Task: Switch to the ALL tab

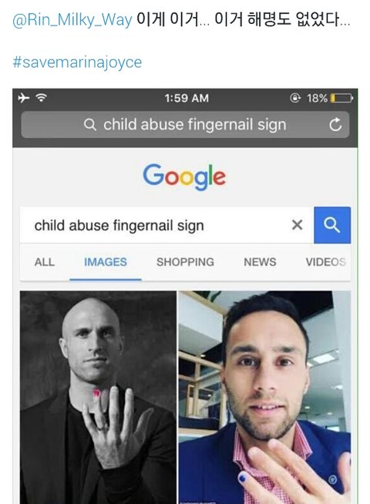Action: point(45,262)
